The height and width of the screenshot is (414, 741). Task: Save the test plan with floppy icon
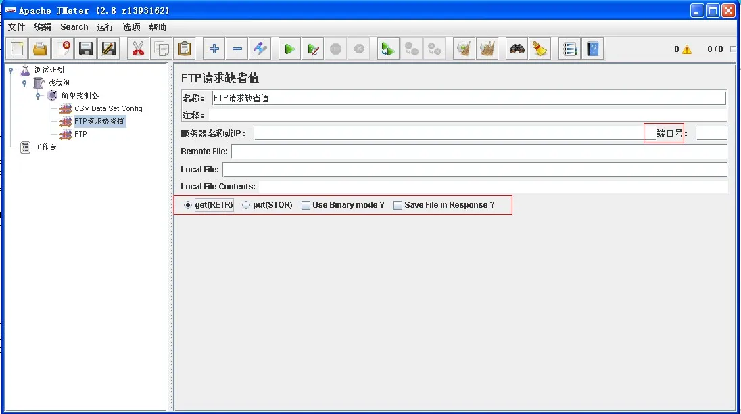86,49
